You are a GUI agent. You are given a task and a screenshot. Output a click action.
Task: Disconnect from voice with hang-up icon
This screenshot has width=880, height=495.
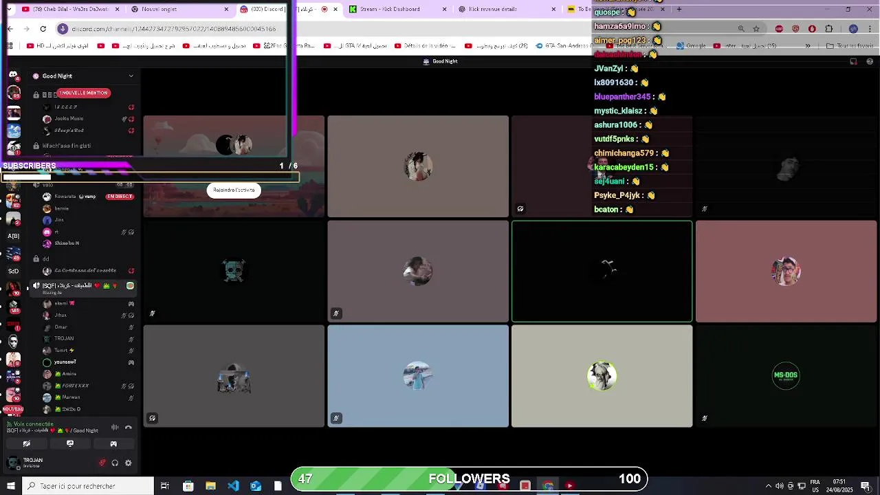(128, 428)
